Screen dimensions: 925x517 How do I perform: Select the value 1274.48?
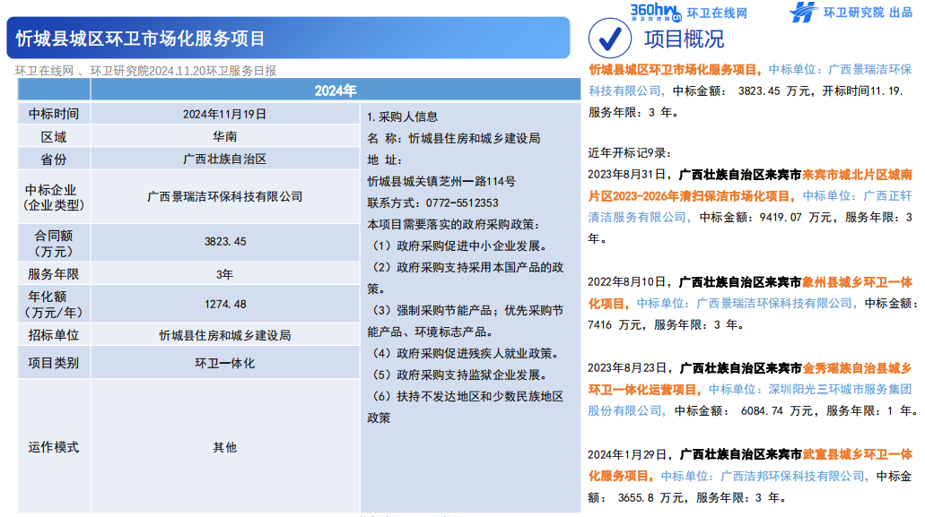coord(225,305)
